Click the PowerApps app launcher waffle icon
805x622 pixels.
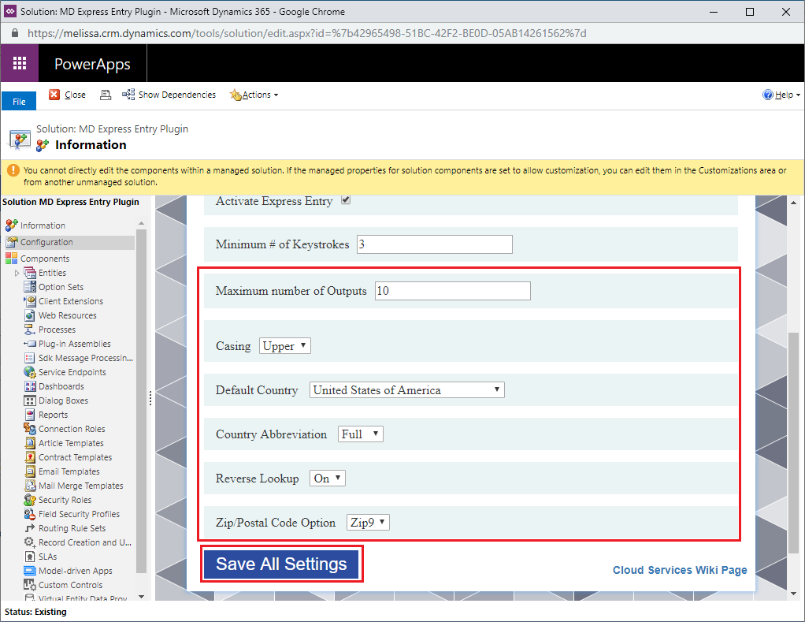pyautogui.click(x=20, y=64)
